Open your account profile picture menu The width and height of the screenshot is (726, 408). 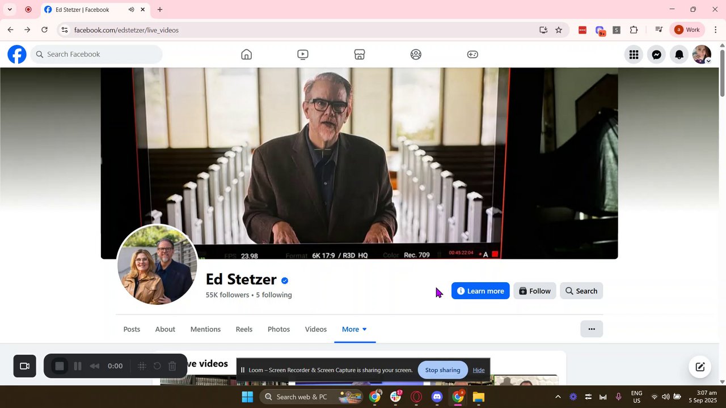point(702,54)
